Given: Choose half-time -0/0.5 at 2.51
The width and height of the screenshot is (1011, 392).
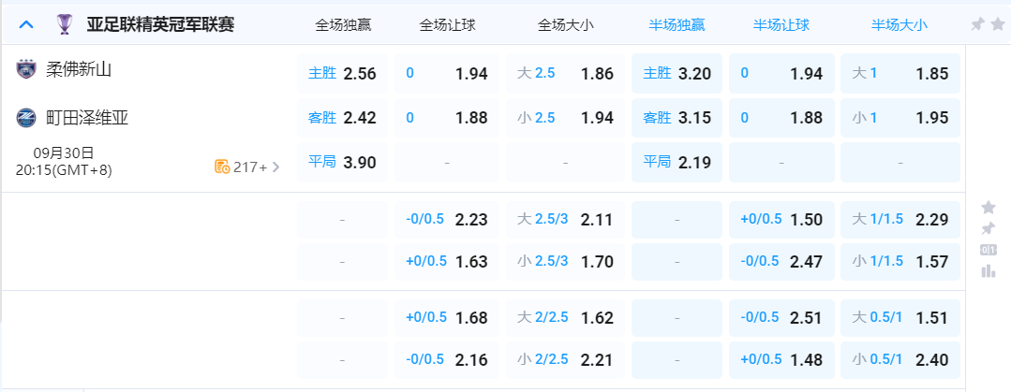Looking at the screenshot, I should point(782,318).
